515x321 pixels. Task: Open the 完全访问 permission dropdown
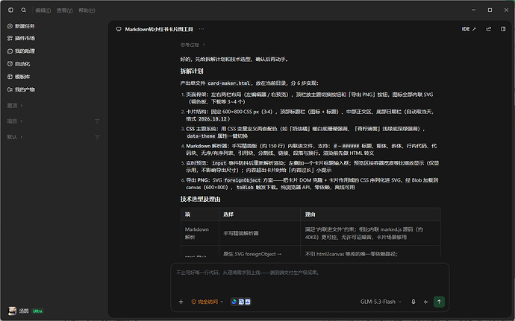pyautogui.click(x=207, y=302)
